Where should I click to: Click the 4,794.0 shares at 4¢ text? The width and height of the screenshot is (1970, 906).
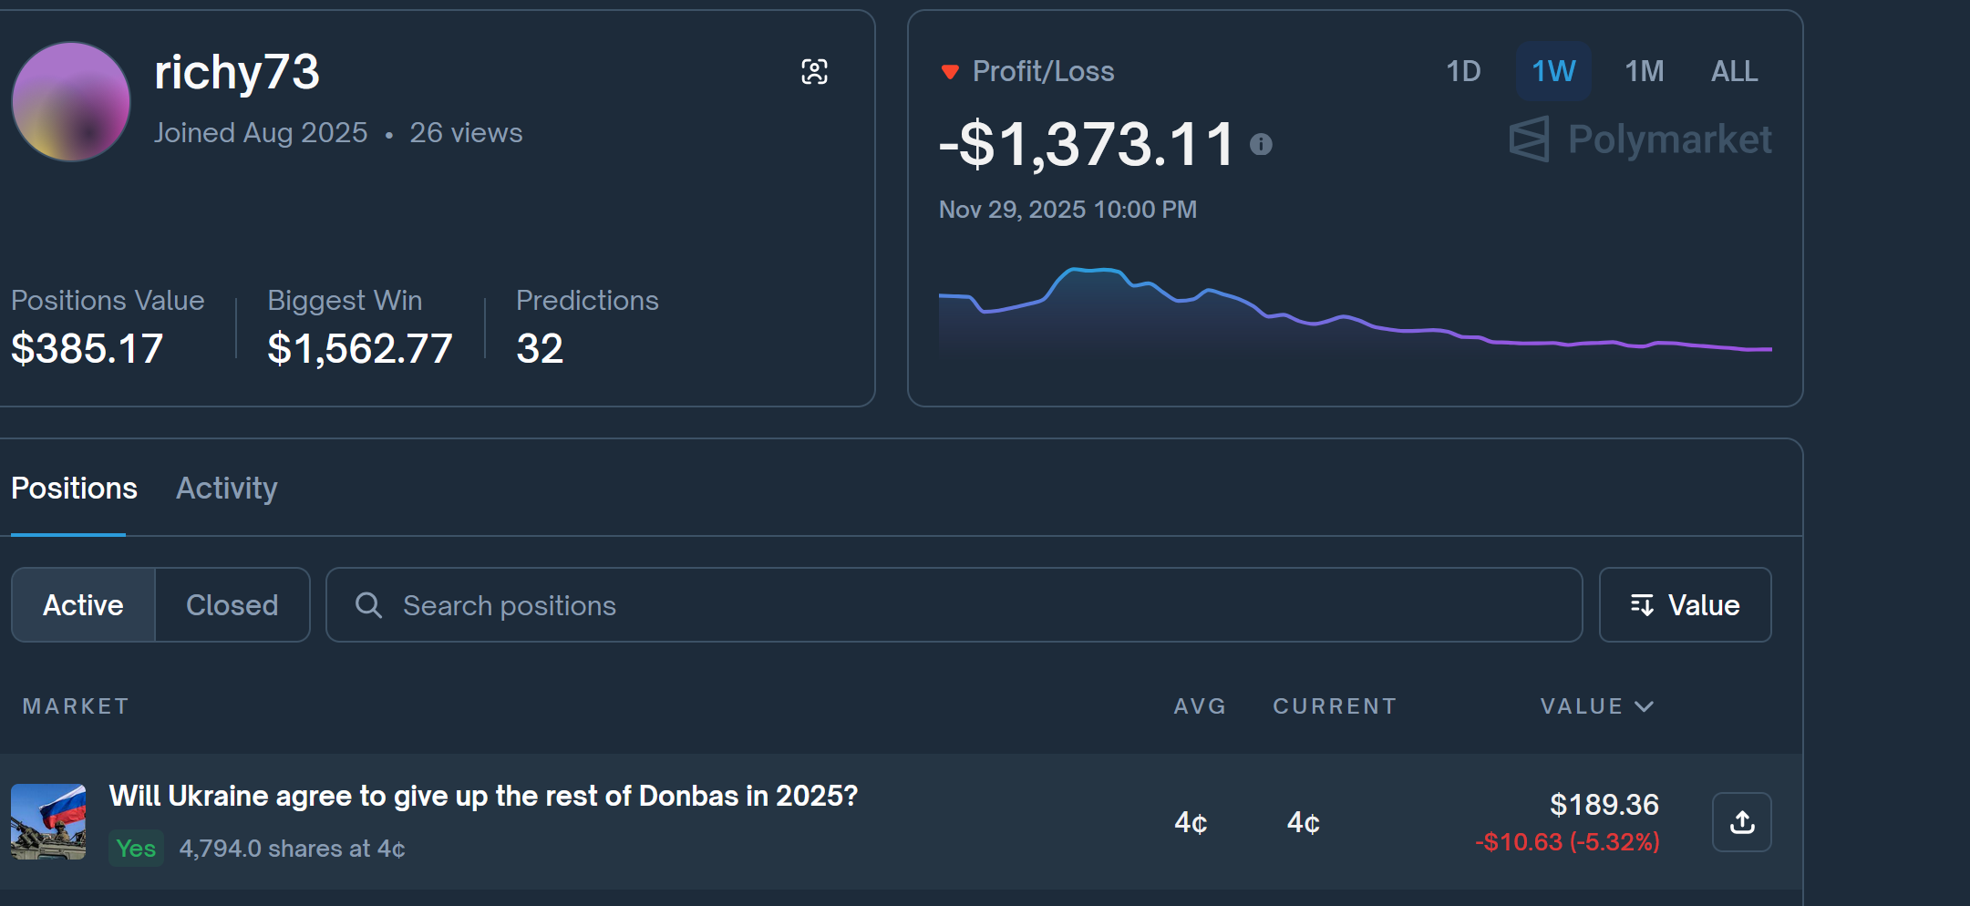[292, 849]
